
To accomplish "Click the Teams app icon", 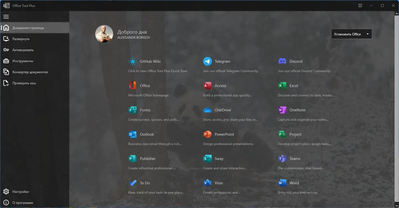I will 282,159.
